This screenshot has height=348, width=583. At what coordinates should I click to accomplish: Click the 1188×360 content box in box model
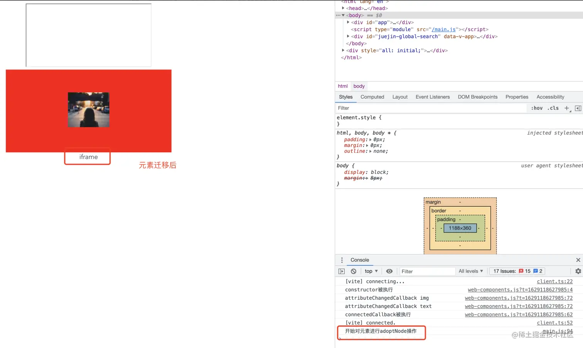click(460, 228)
